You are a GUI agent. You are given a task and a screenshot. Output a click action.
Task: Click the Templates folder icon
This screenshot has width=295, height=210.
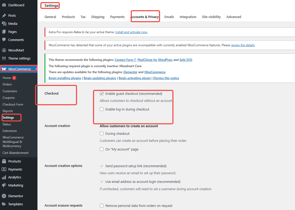click(4, 204)
